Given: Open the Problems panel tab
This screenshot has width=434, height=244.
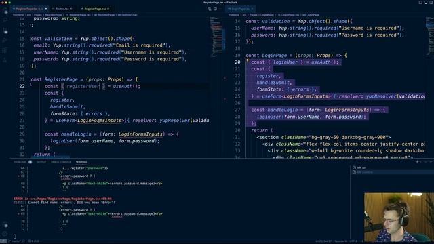Looking at the screenshot, I should point(20,162).
